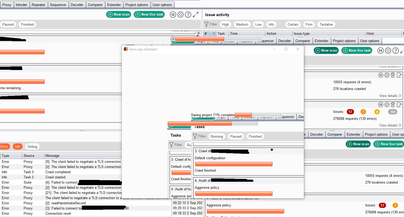The image size is (404, 217).
Task: Red Error filter button in event log
Action: (4, 146)
